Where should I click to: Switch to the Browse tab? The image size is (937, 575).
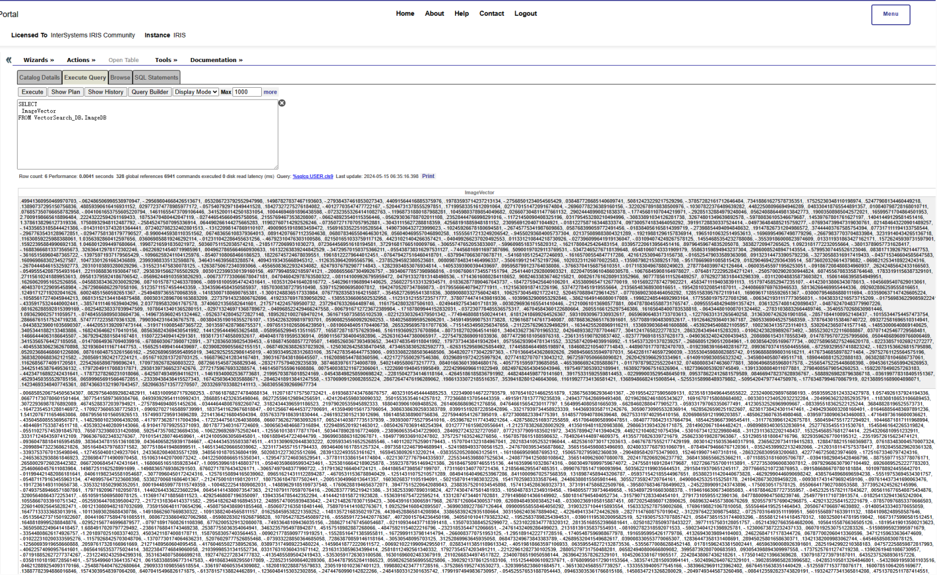point(120,77)
